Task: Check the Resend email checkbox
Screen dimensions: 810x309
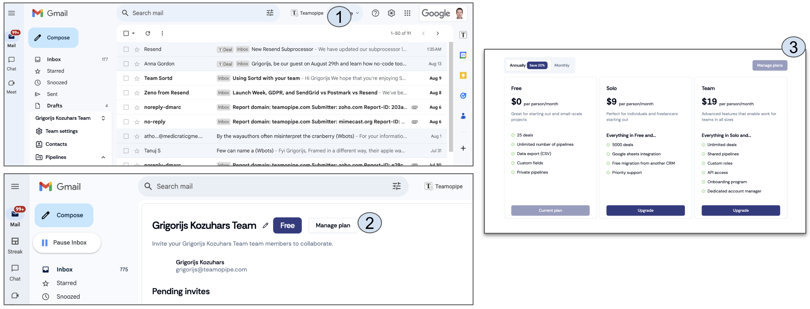Action: [x=126, y=49]
